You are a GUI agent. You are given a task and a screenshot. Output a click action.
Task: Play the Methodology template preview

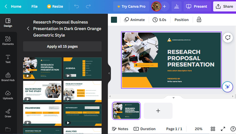pos(68,123)
